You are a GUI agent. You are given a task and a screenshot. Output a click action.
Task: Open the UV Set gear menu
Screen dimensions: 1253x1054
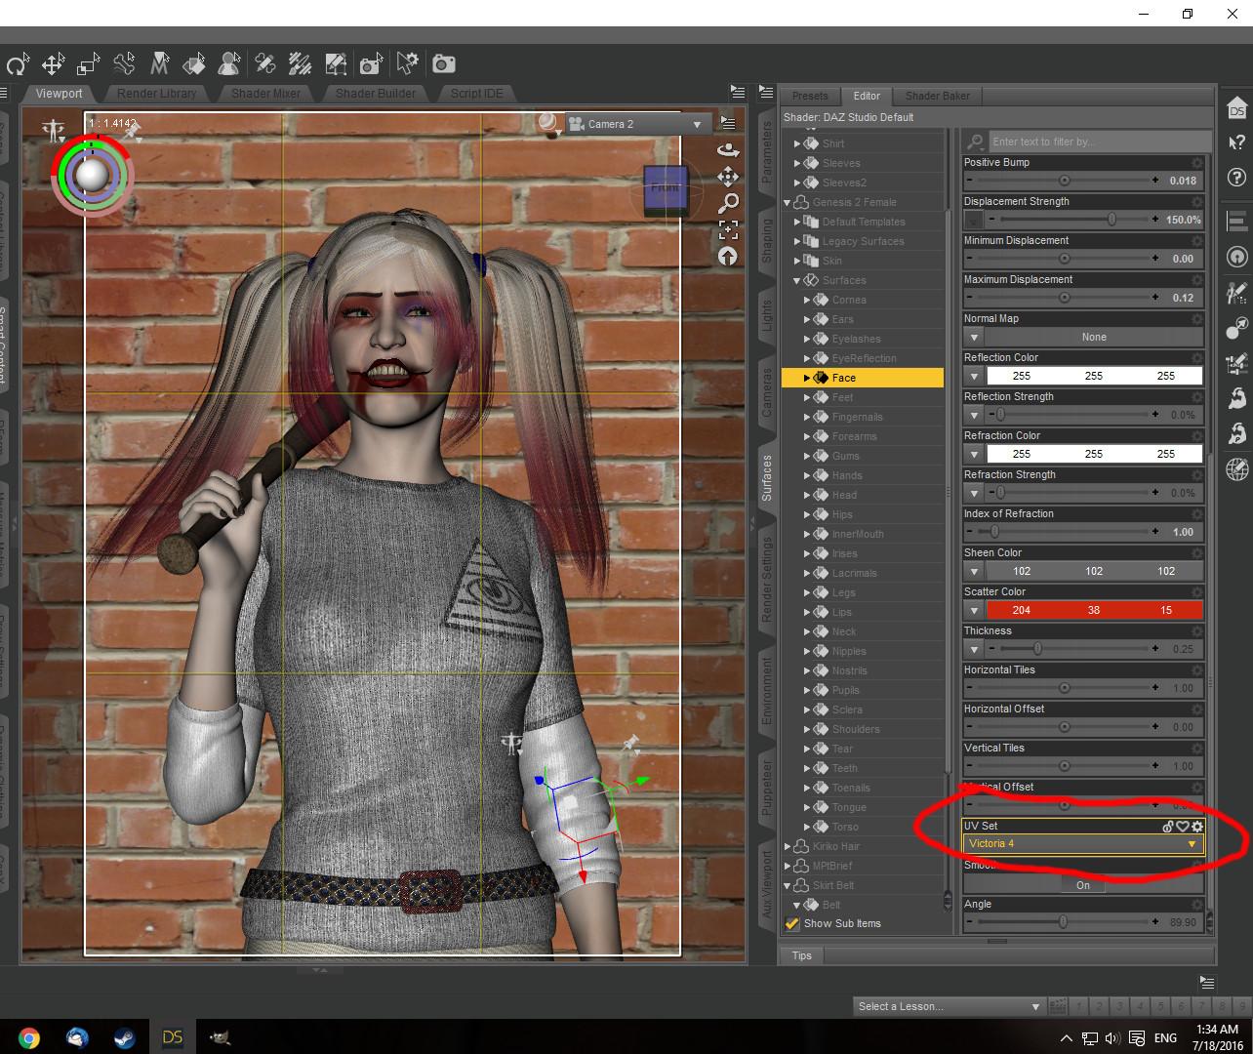(x=1197, y=827)
